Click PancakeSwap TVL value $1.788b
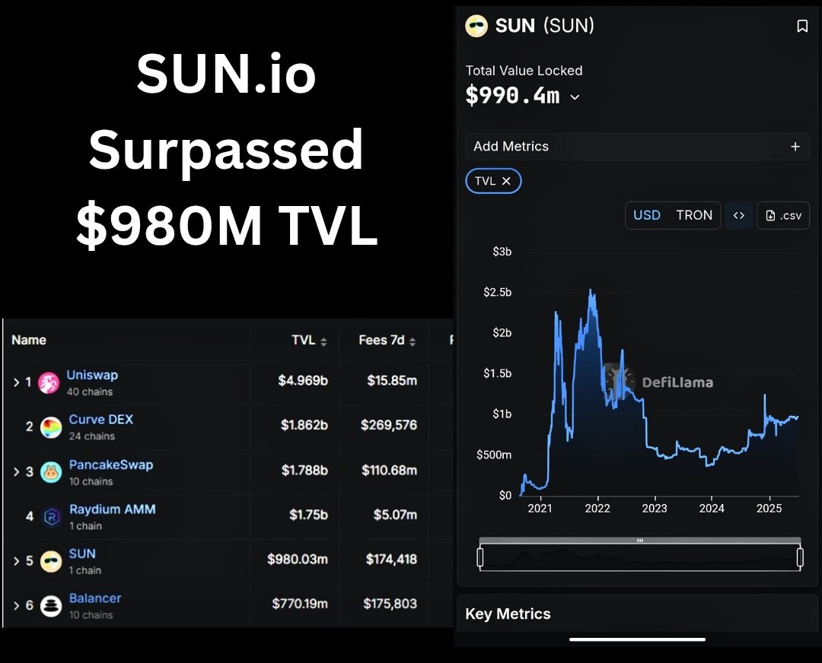Viewport: 822px width, 663px height. [304, 471]
